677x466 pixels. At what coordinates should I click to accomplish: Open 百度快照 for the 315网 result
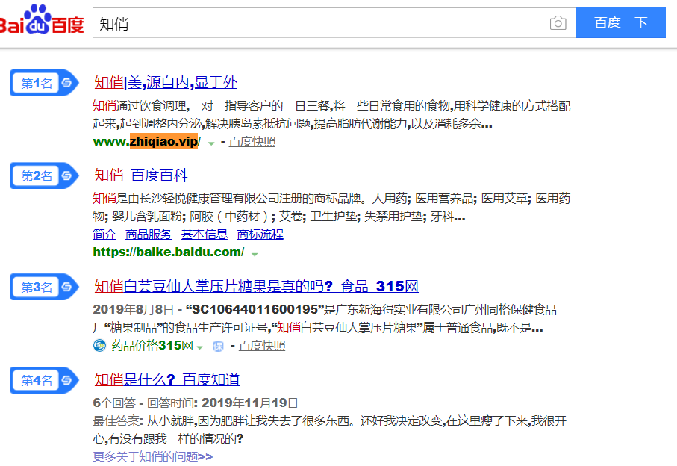262,346
